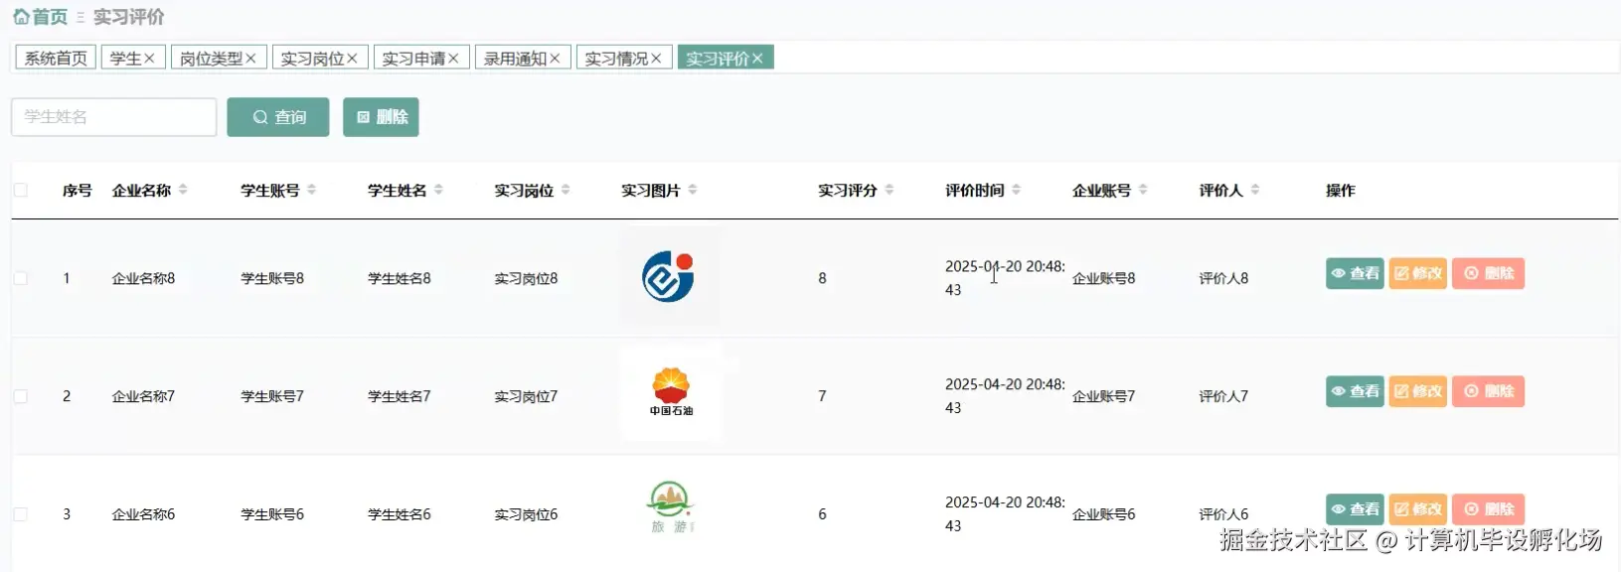Viewport: 1621px width, 572px height.
Task: Click 修改 for row 企业名称8
Action: coord(1417,273)
